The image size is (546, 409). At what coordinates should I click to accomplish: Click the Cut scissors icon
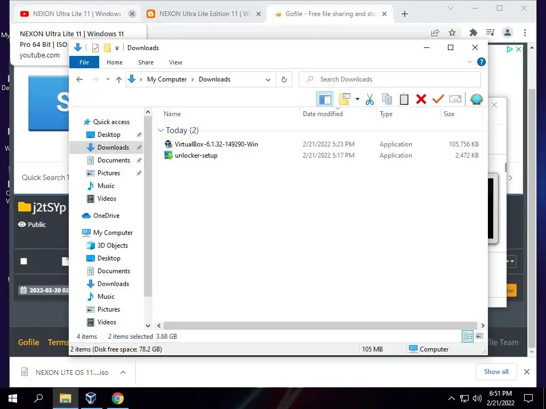(370, 100)
